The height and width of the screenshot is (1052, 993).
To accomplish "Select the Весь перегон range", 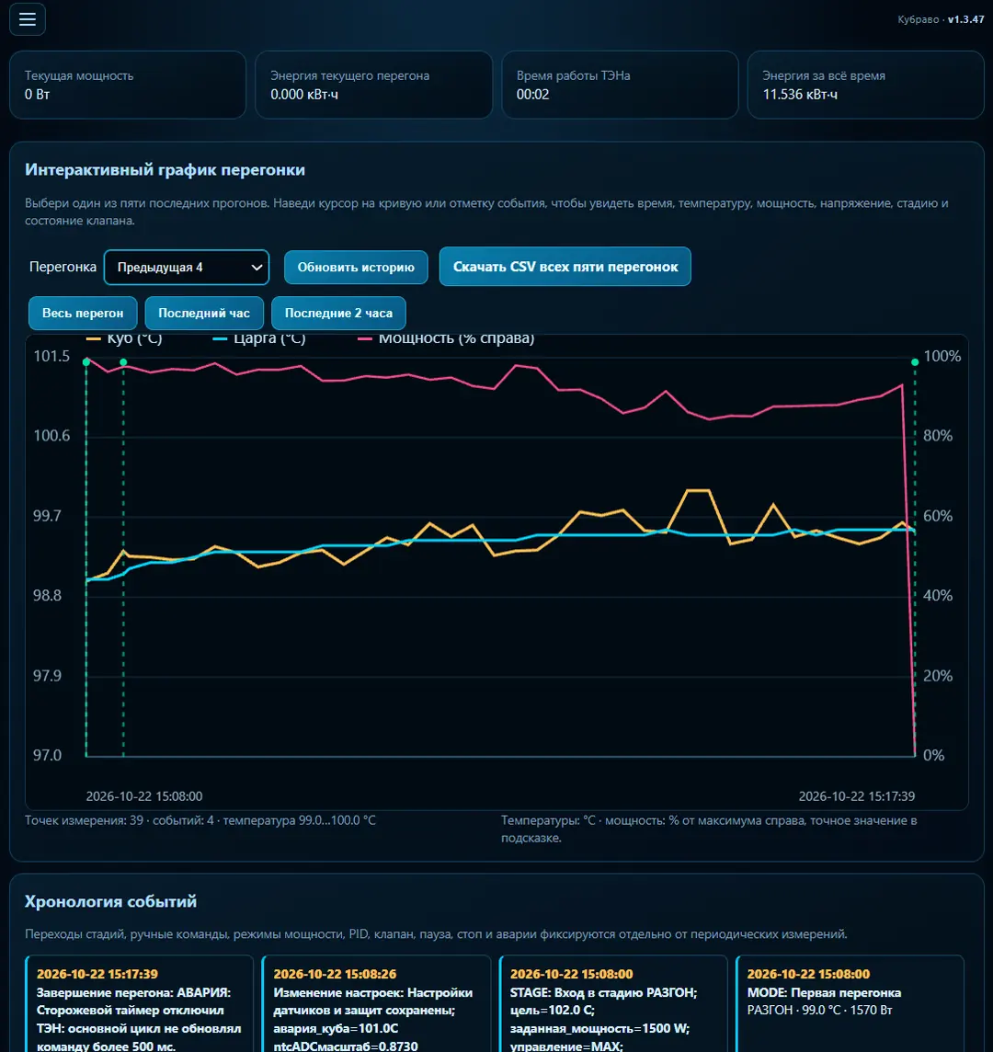I will [83, 314].
